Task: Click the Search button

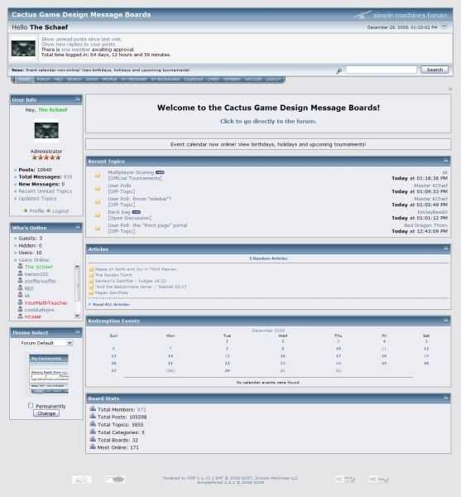Action: (435, 70)
